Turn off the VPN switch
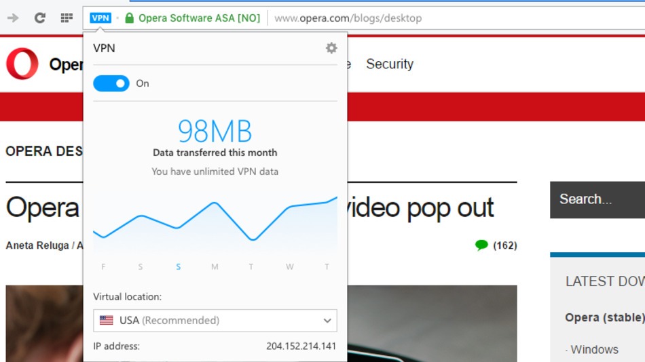This screenshot has width=645, height=362. (111, 83)
